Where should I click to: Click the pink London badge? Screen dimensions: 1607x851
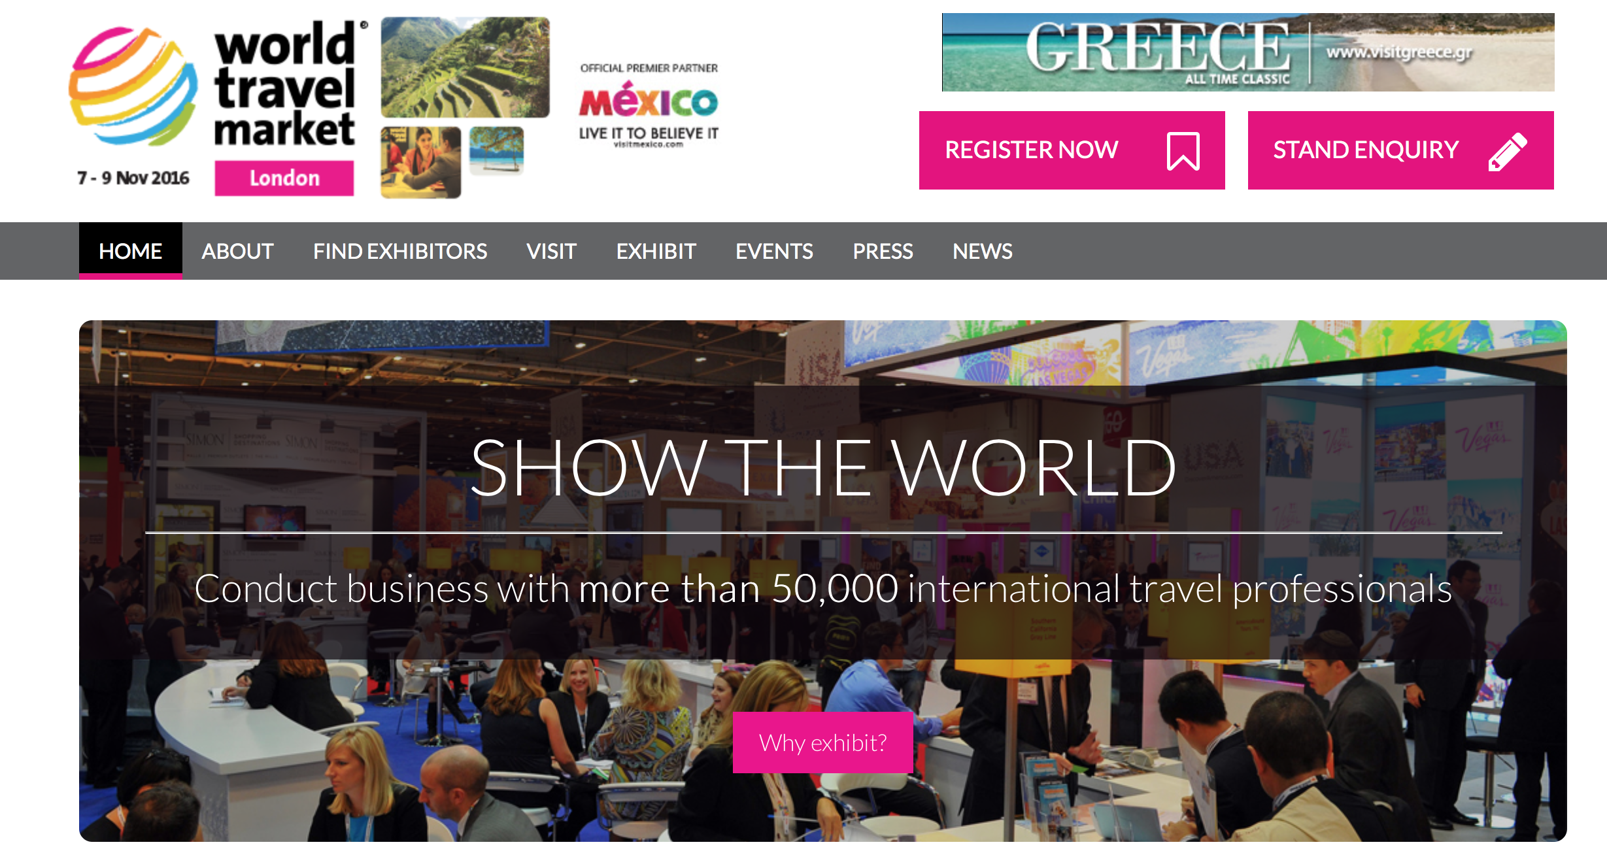tap(284, 178)
